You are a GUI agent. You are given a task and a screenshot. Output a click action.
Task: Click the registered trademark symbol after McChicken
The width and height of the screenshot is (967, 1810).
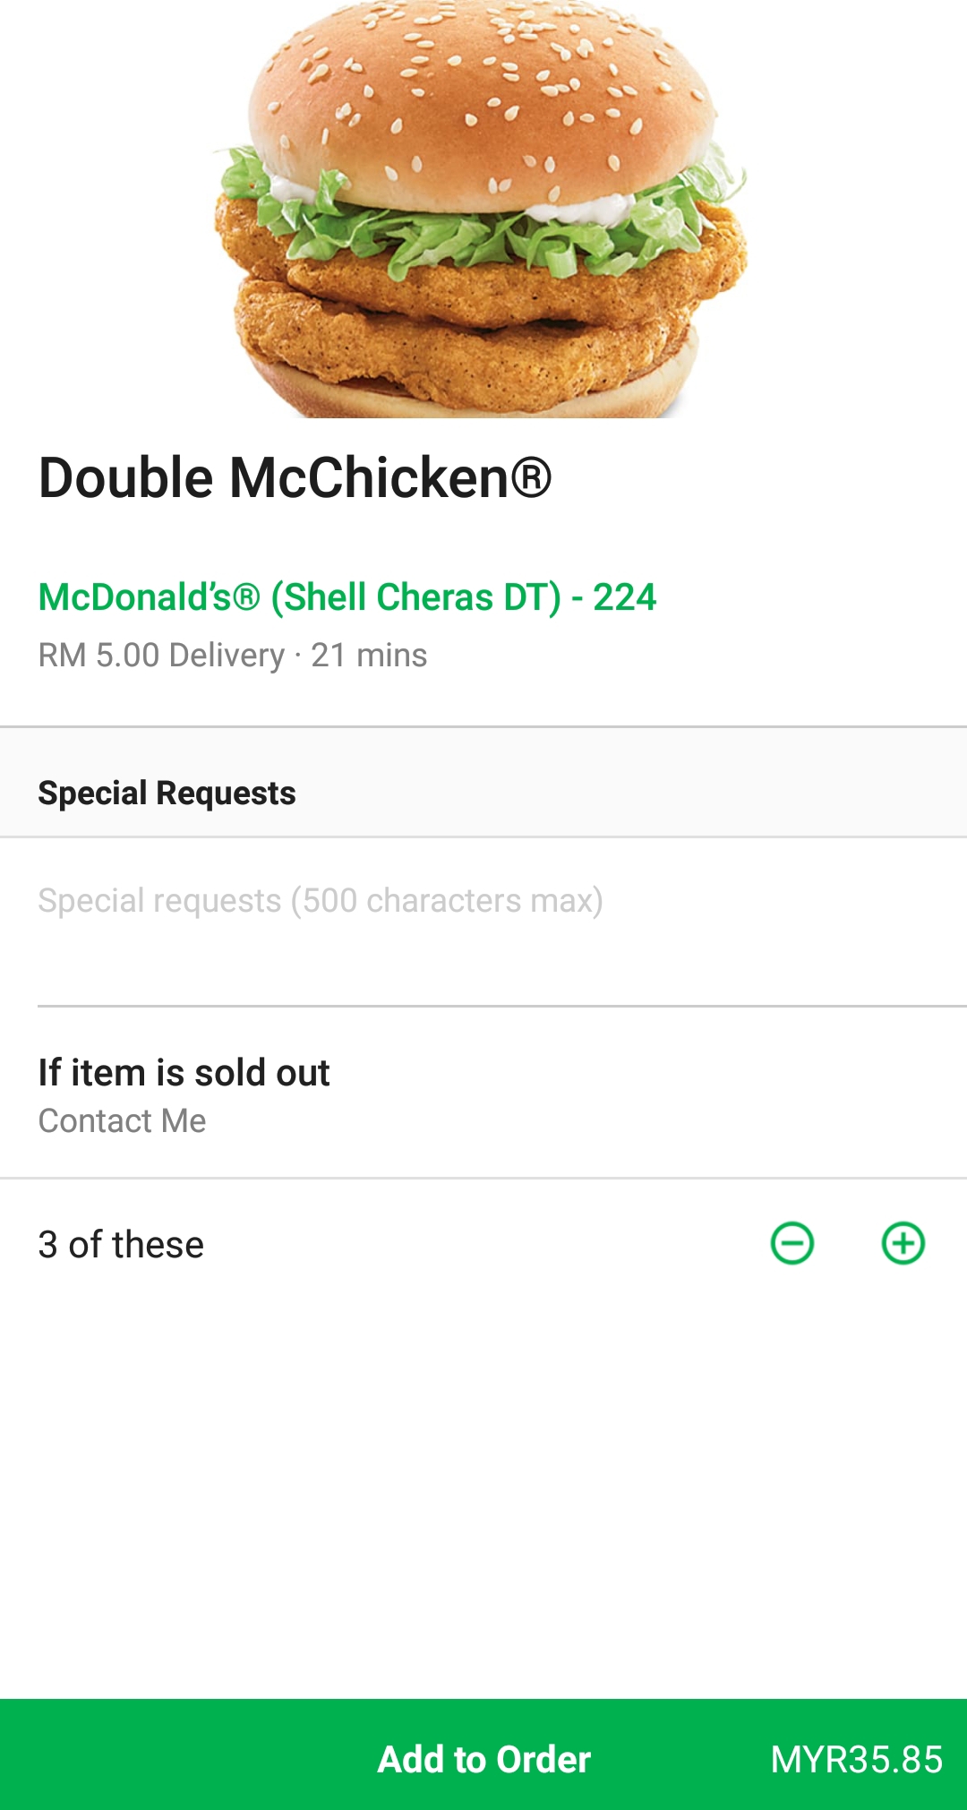pos(531,477)
